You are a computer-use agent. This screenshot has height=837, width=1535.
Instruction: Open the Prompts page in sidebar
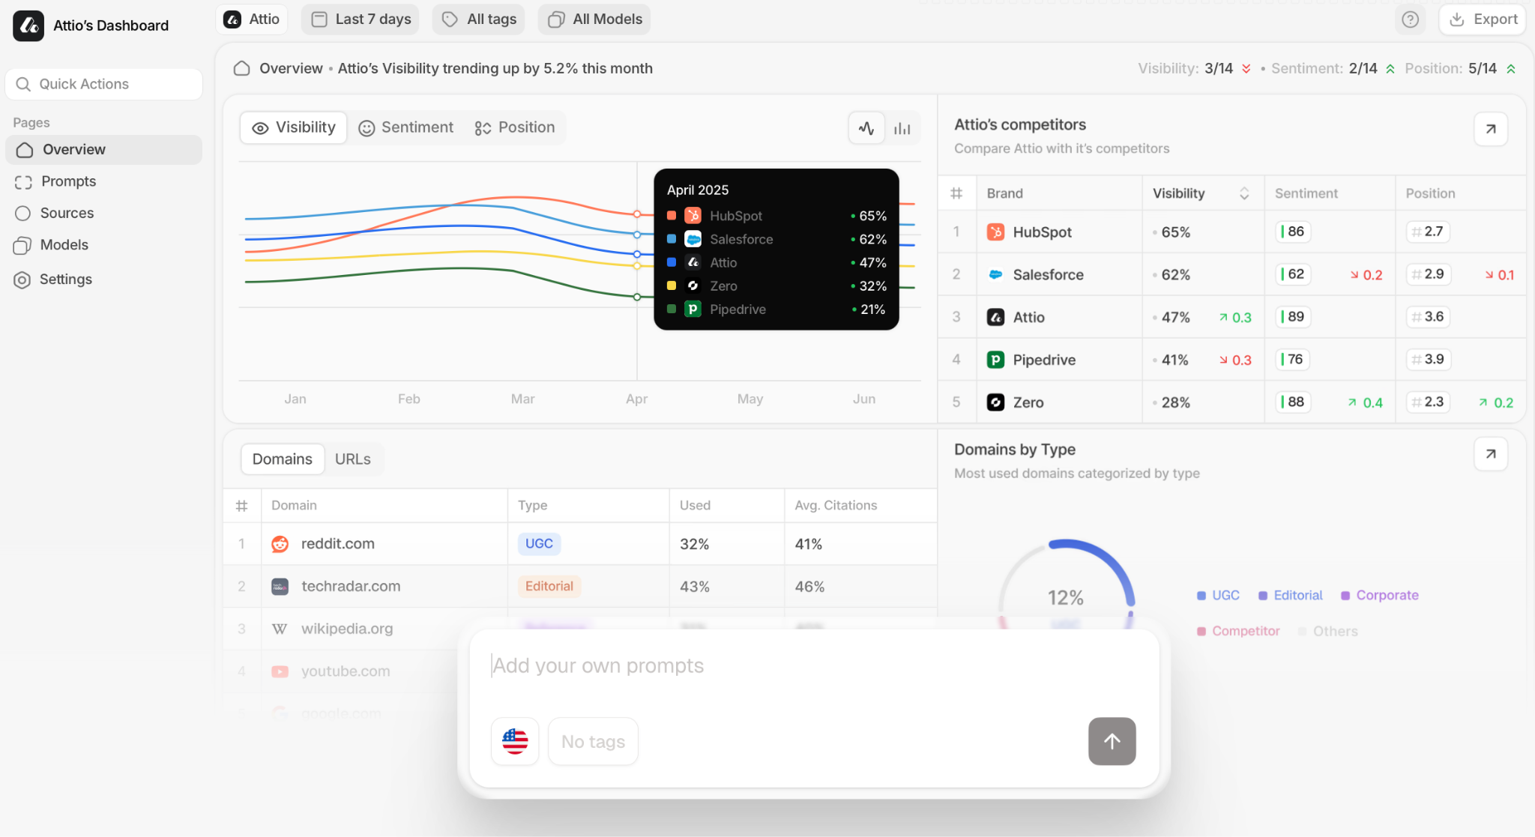68,181
